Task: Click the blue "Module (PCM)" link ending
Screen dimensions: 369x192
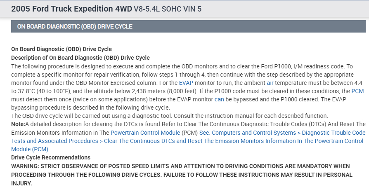Action: click(30, 149)
